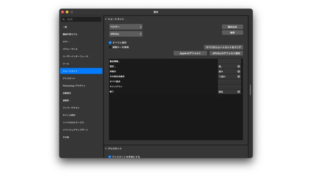
Task: Remove the 非表示 shortcut using the × icon
Action: click(x=239, y=71)
